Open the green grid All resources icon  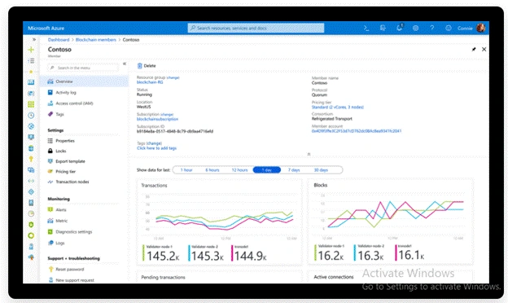[31, 104]
